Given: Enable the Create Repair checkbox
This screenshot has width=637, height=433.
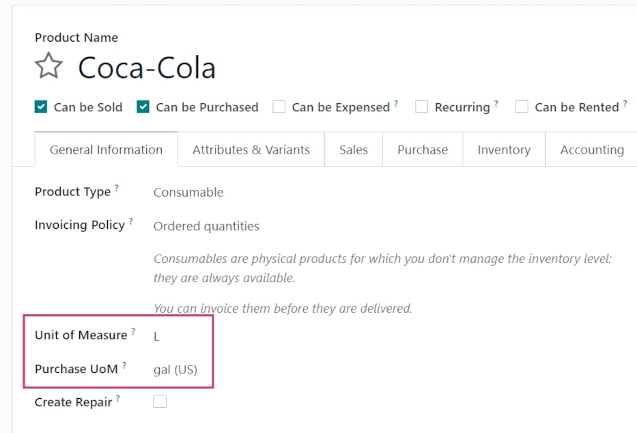Looking at the screenshot, I should 160,402.
